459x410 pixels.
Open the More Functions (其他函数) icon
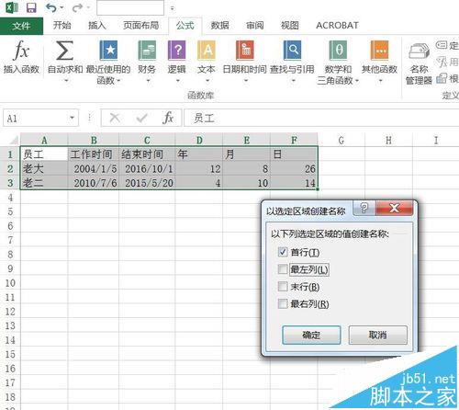coord(379,51)
